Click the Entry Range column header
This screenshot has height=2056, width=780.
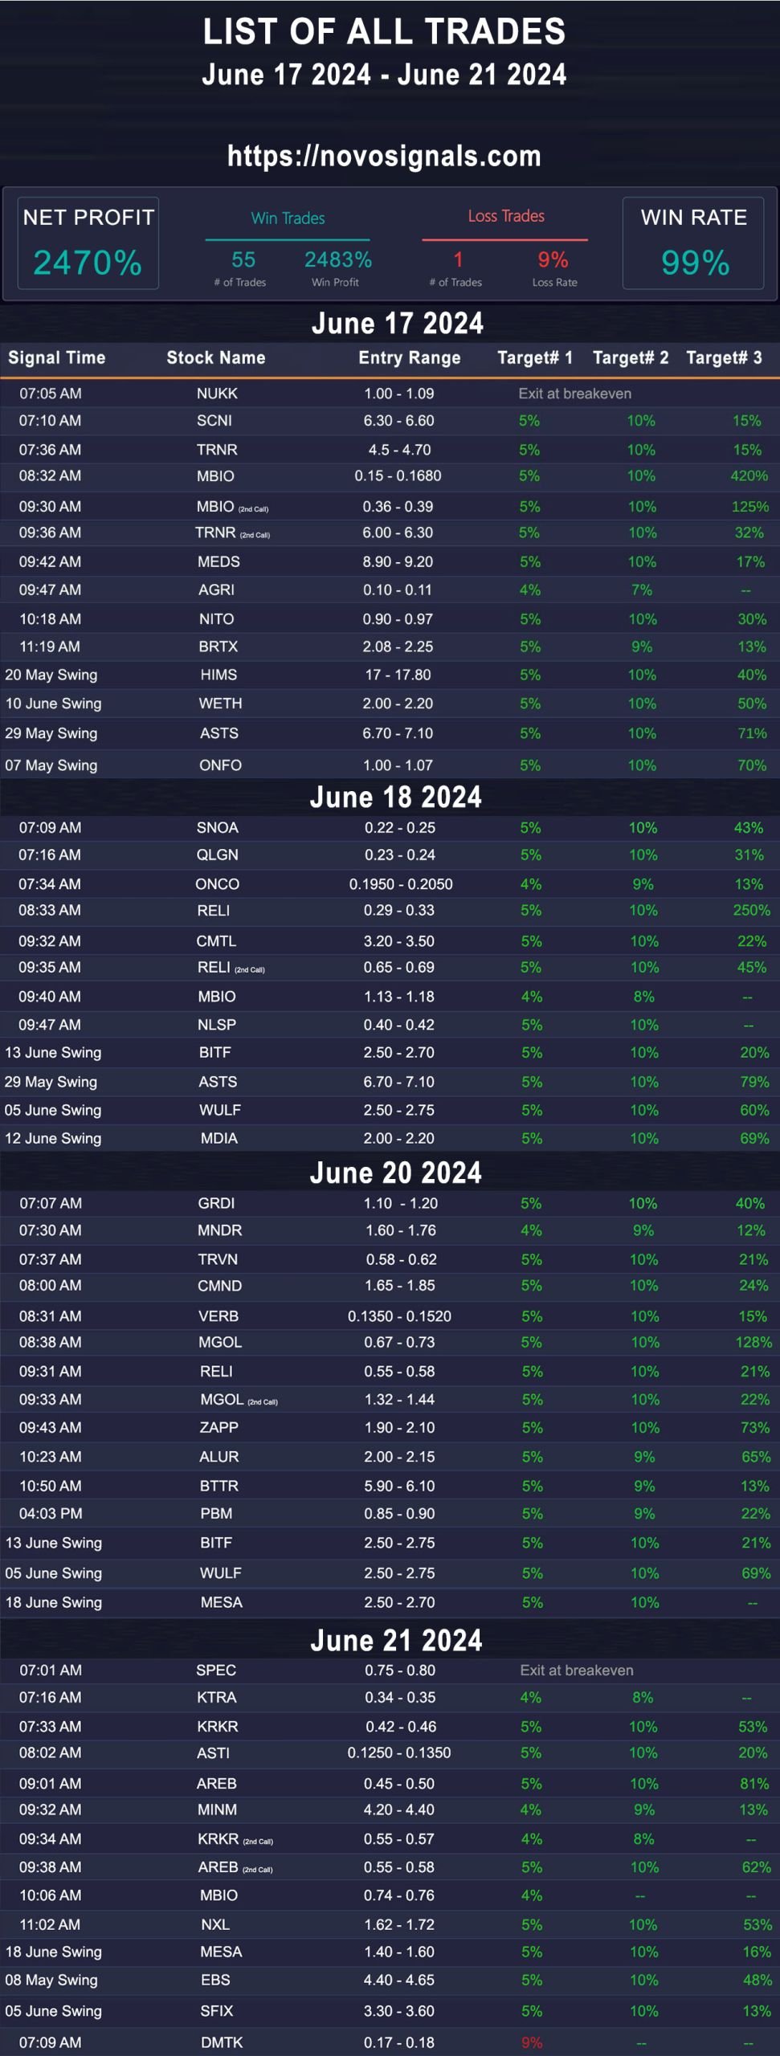tap(410, 357)
